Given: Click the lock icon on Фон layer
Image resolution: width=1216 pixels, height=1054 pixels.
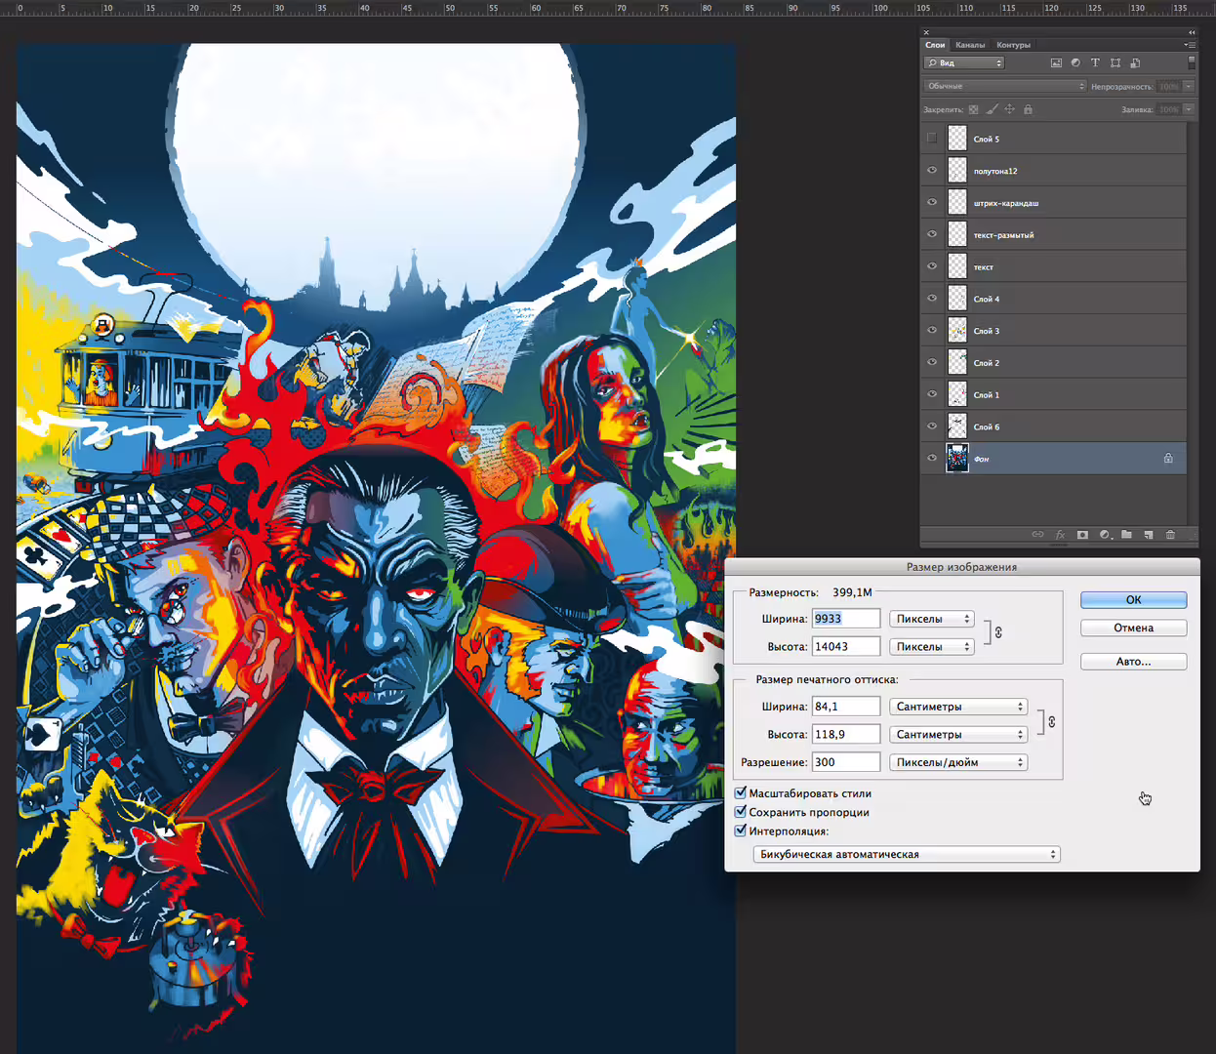Looking at the screenshot, I should 1168,458.
